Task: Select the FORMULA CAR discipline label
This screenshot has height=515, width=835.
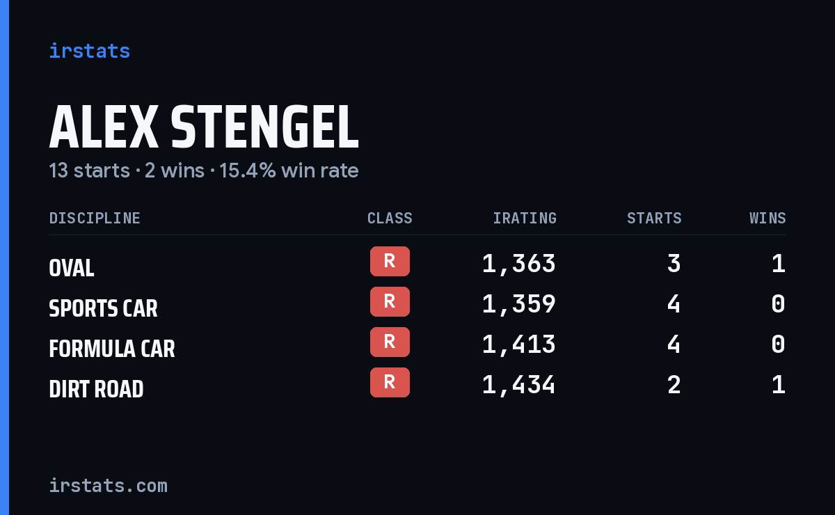Action: point(112,349)
